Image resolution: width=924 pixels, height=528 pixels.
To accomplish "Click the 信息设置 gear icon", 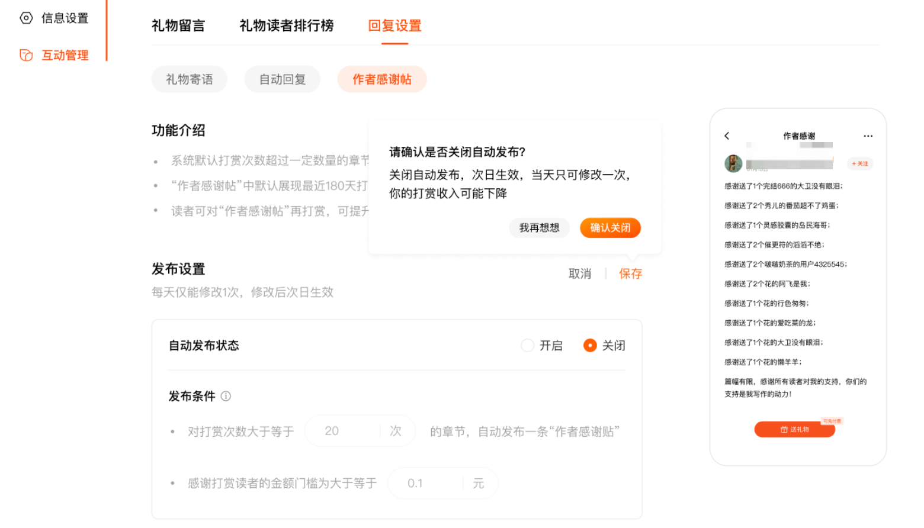I will pos(26,18).
